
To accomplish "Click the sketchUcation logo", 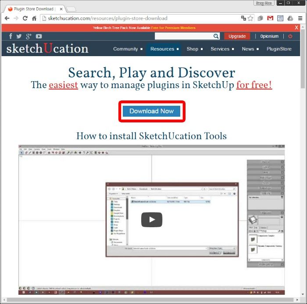I will click(x=47, y=48).
